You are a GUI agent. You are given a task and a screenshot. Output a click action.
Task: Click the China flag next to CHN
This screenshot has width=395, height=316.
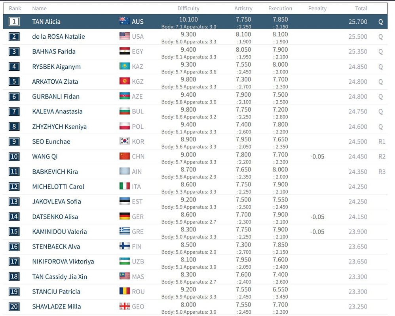point(124,156)
